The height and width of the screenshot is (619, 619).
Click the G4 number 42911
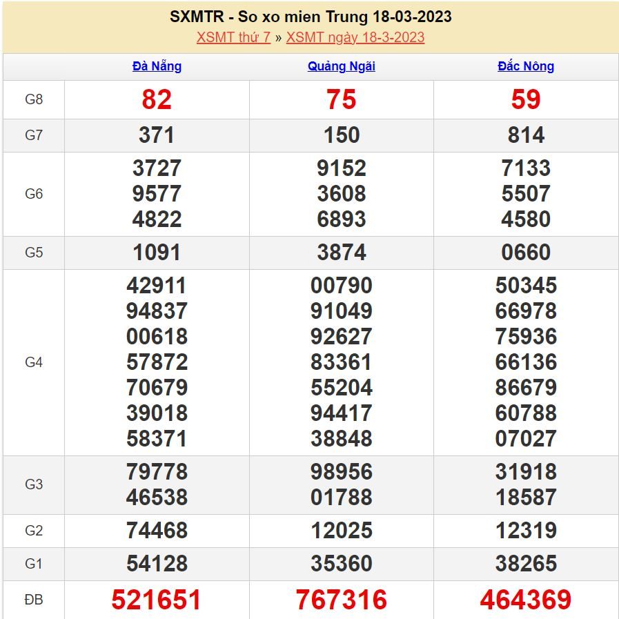(157, 286)
